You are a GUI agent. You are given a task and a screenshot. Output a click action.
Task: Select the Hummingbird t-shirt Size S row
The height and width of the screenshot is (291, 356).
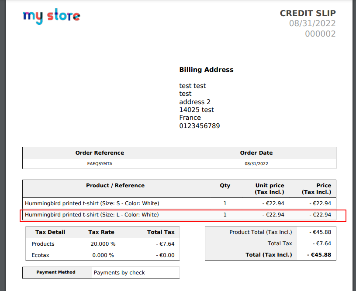coord(179,203)
